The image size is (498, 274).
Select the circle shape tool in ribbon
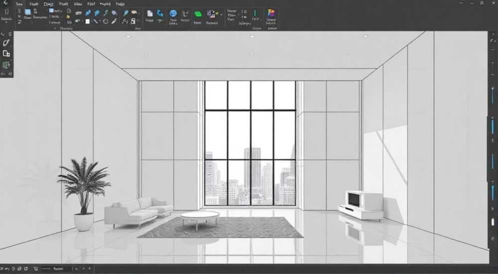(x=106, y=21)
